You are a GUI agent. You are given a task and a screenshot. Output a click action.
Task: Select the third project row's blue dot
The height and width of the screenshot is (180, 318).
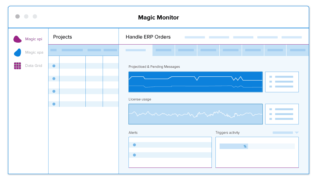(x=54, y=91)
